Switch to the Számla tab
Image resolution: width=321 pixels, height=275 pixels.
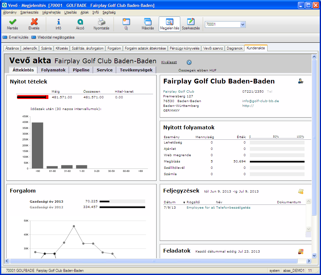pyautogui.click(x=46, y=48)
